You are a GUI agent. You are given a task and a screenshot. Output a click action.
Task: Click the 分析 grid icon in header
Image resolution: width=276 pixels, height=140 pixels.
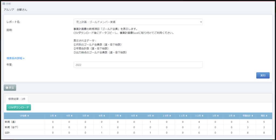pyautogui.click(x=4, y=4)
